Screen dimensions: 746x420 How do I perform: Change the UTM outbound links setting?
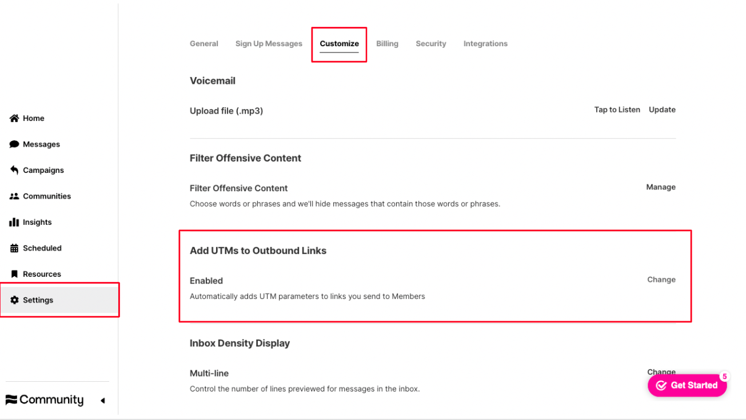pos(661,280)
